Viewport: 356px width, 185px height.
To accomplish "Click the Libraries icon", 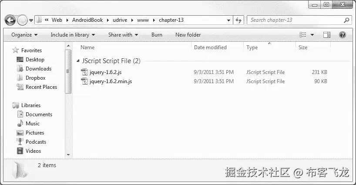I will [16, 105].
